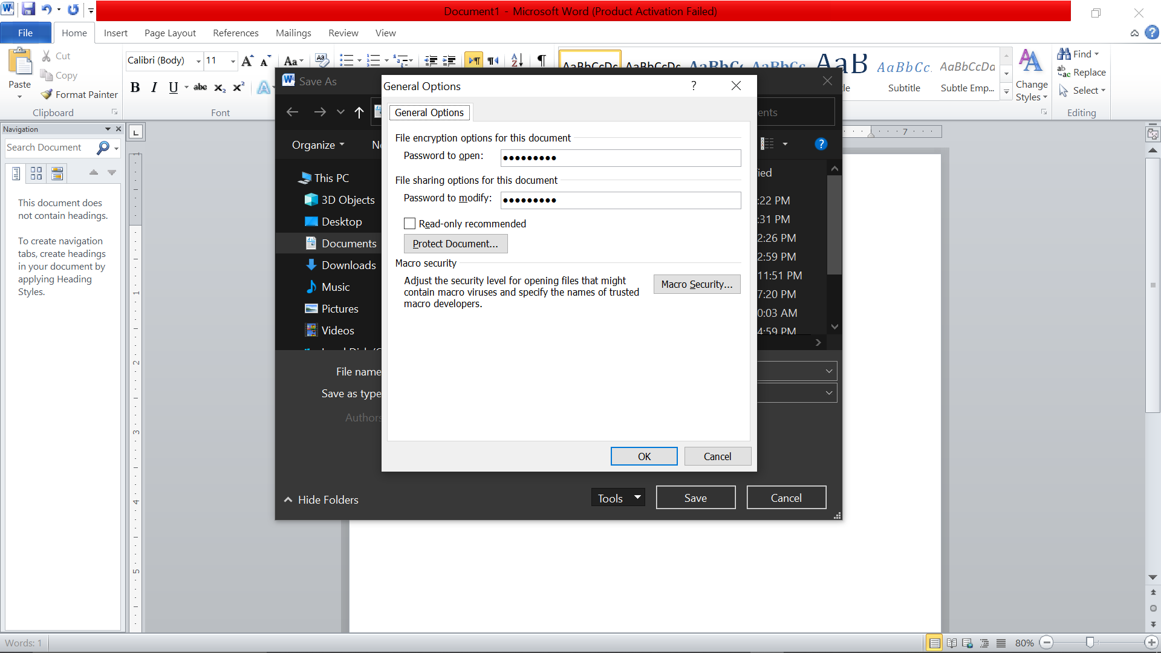Click OK to confirm General Options
Viewport: 1161px width, 653px height.
(643, 456)
